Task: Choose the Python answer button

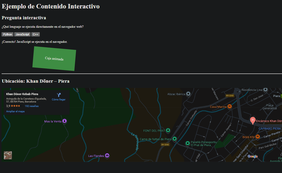Action: (8, 34)
